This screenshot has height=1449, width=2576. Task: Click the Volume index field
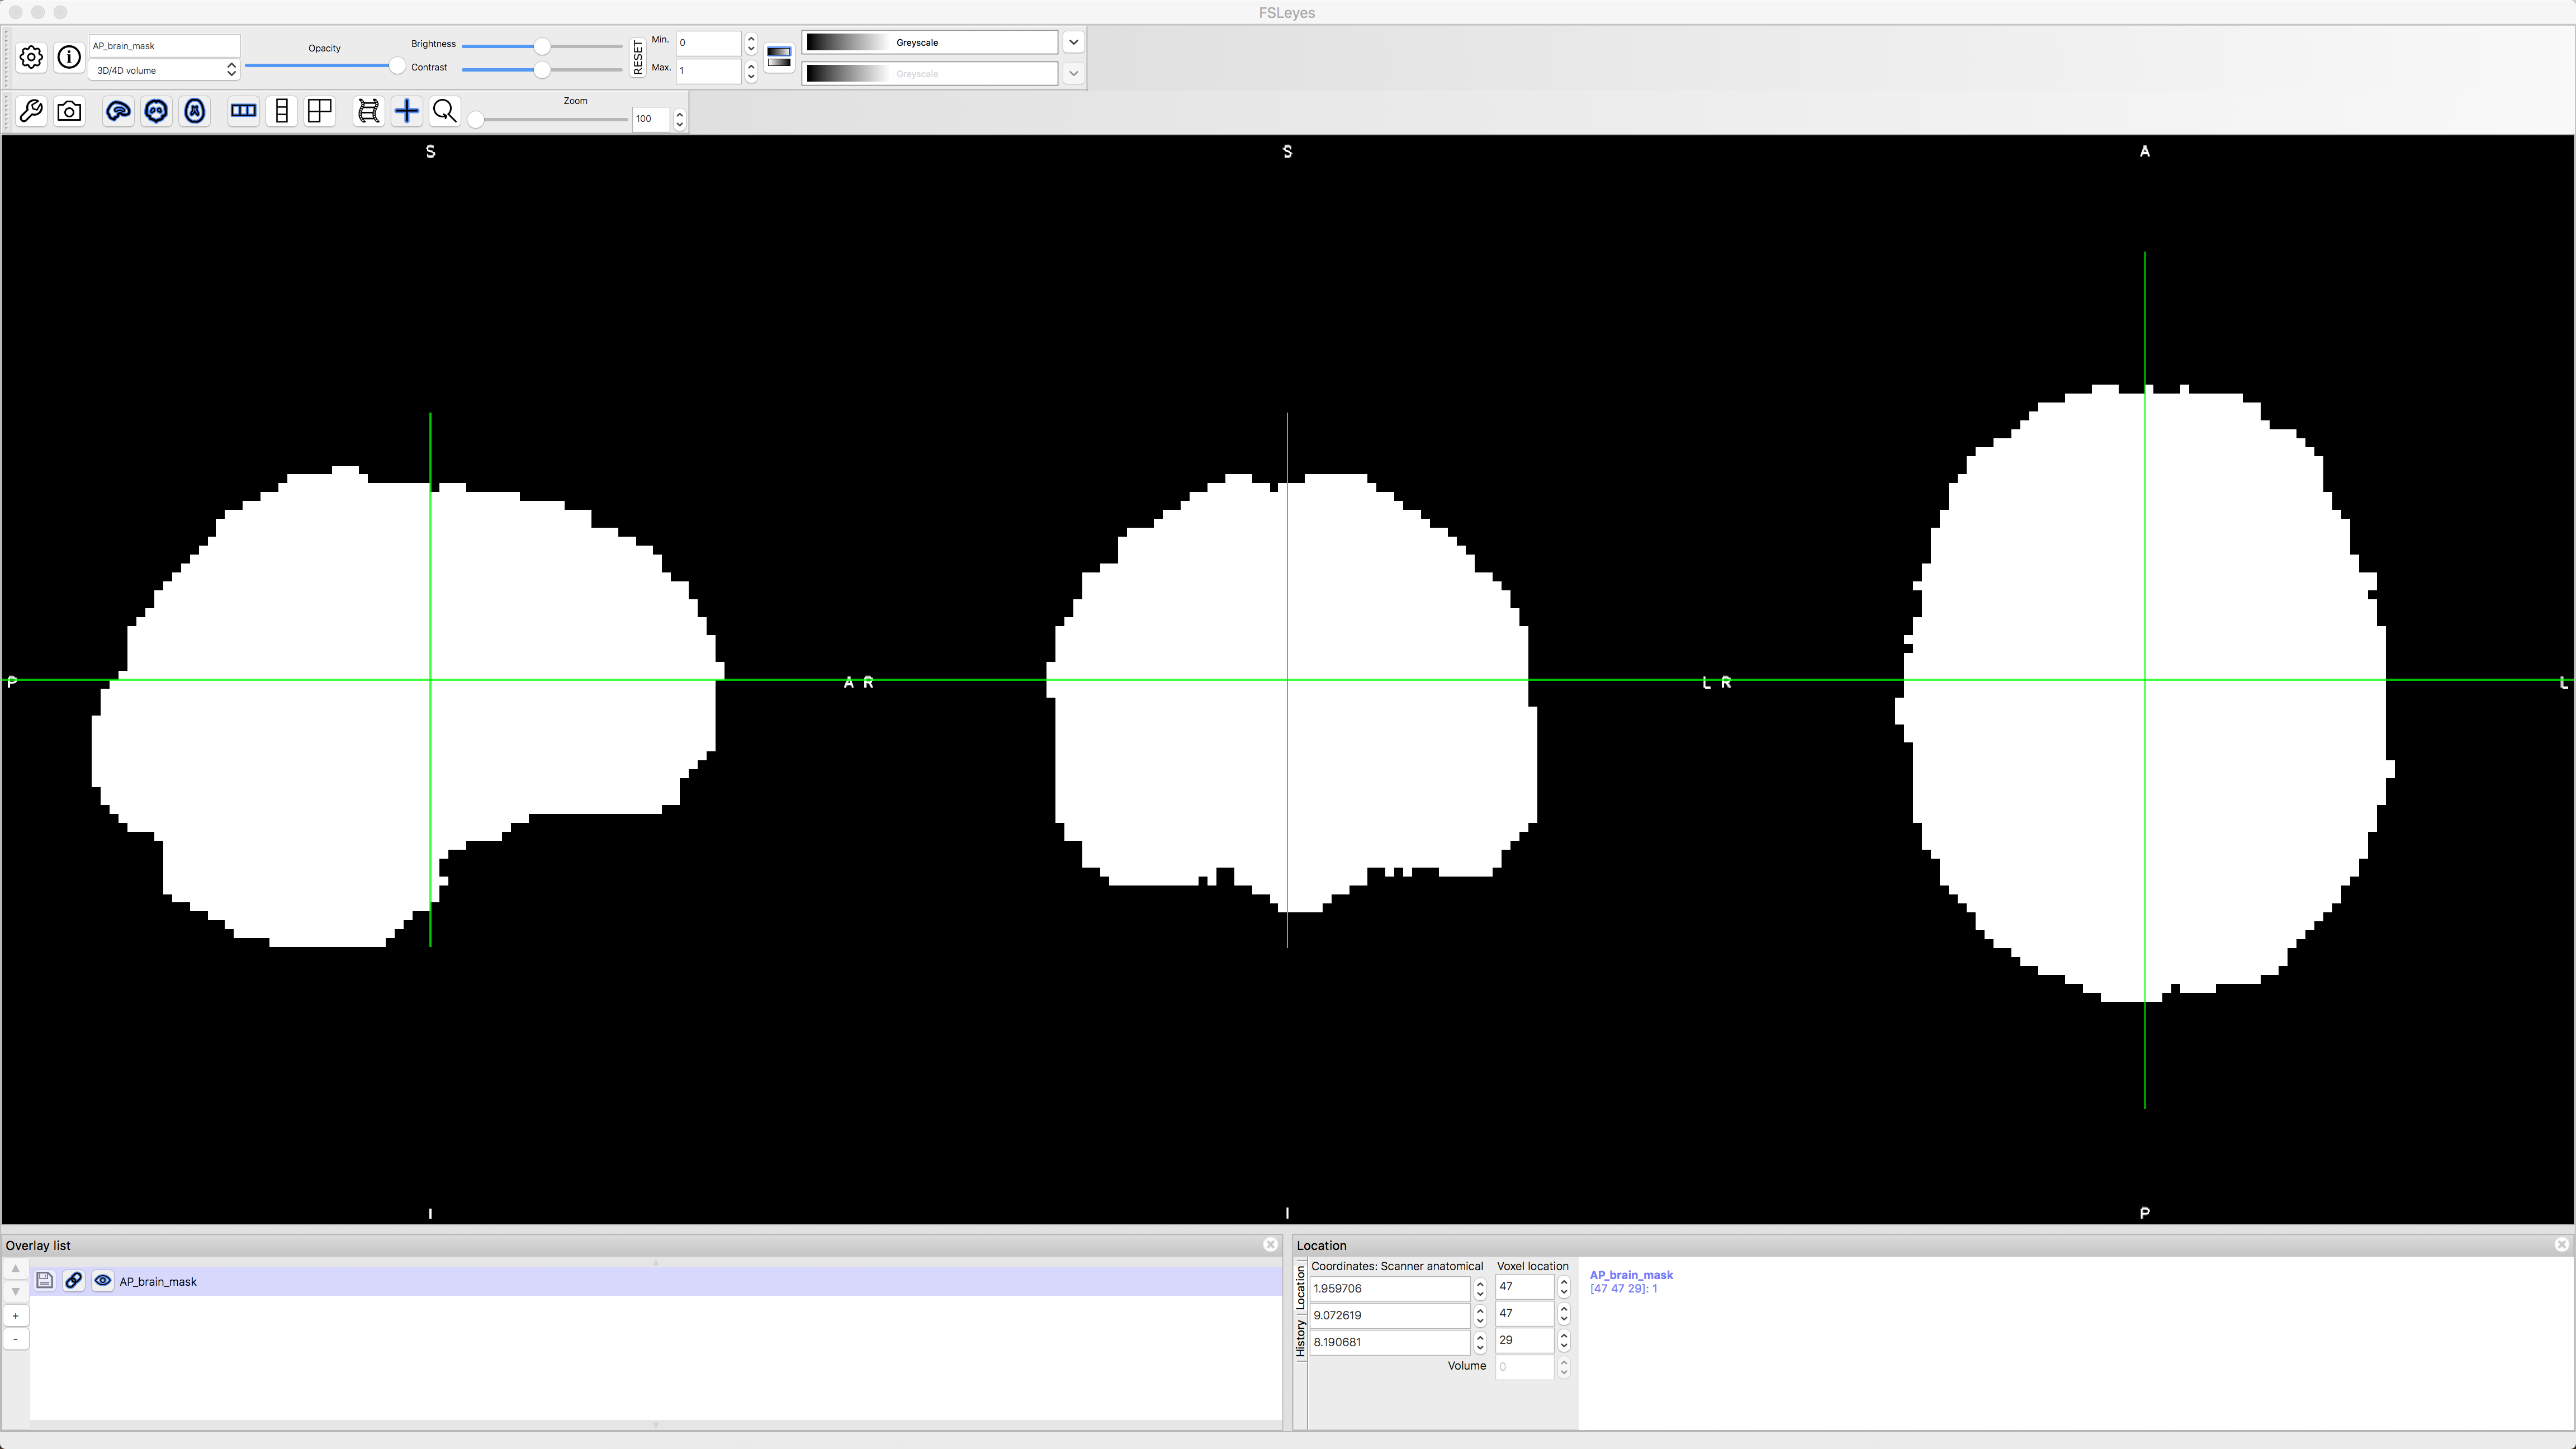tap(1525, 1367)
